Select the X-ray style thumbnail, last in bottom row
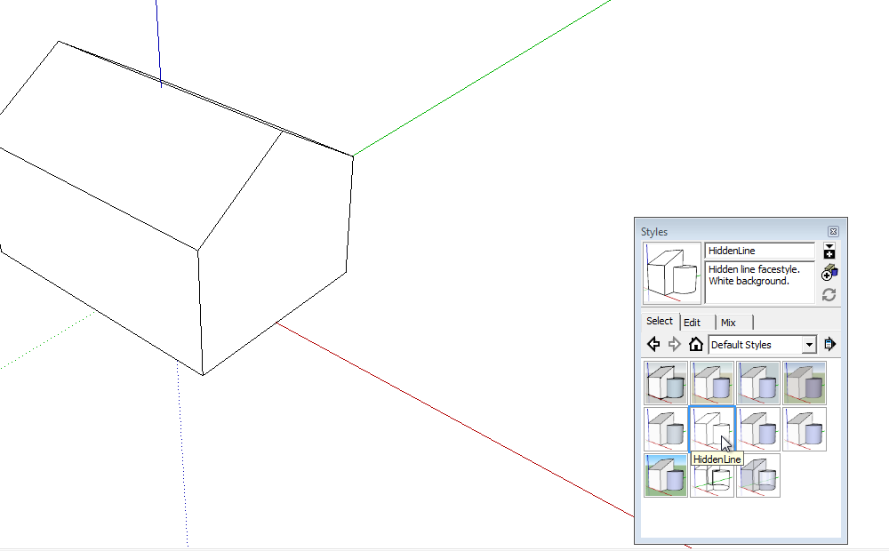The image size is (889, 551). coord(758,475)
